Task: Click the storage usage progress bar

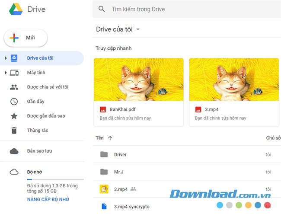Action: pyautogui.click(x=55, y=179)
